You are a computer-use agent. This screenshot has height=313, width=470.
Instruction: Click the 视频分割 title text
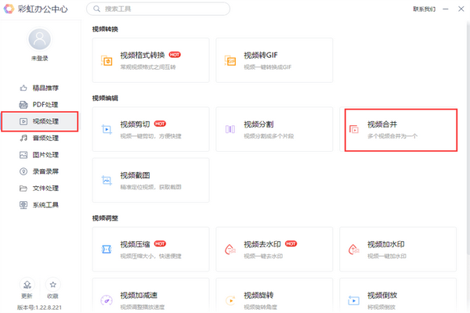(x=258, y=124)
